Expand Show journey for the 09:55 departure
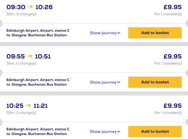 coord(105,82)
